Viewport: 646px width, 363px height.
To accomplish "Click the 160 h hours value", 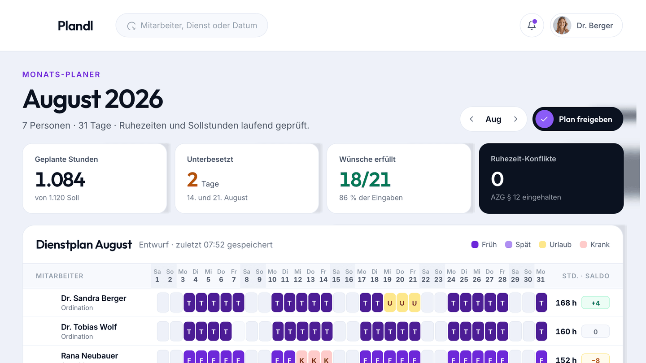I will point(566,332).
